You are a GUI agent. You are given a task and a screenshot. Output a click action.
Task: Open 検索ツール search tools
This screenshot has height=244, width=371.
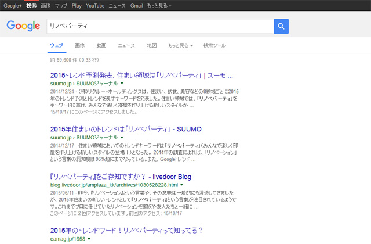point(215,45)
